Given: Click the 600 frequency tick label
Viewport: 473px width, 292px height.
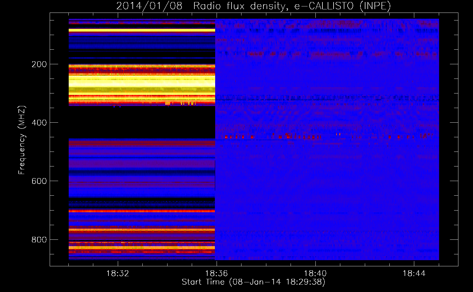Looking at the screenshot, I should click(39, 181).
